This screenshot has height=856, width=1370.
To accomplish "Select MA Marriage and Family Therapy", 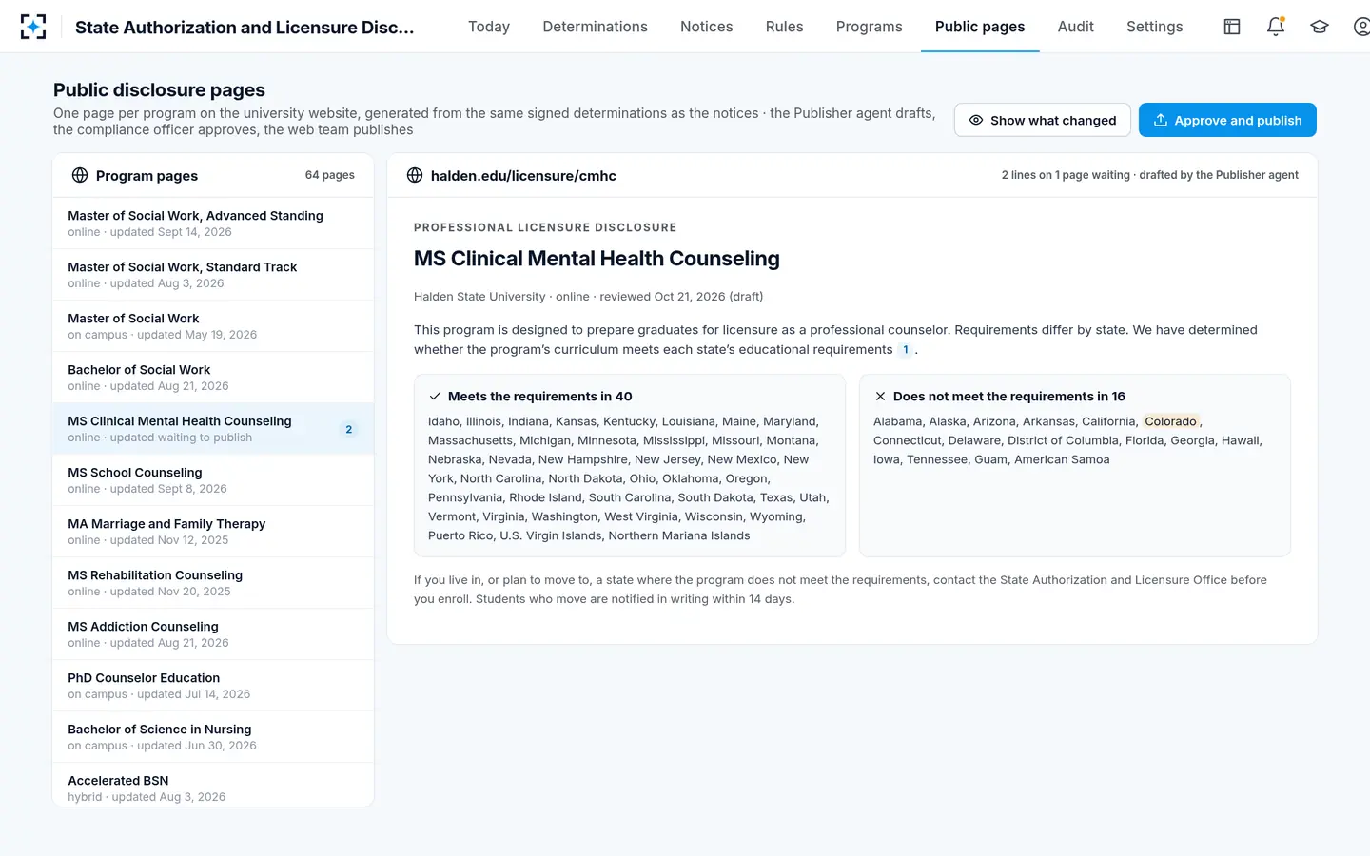I will coord(213,532).
